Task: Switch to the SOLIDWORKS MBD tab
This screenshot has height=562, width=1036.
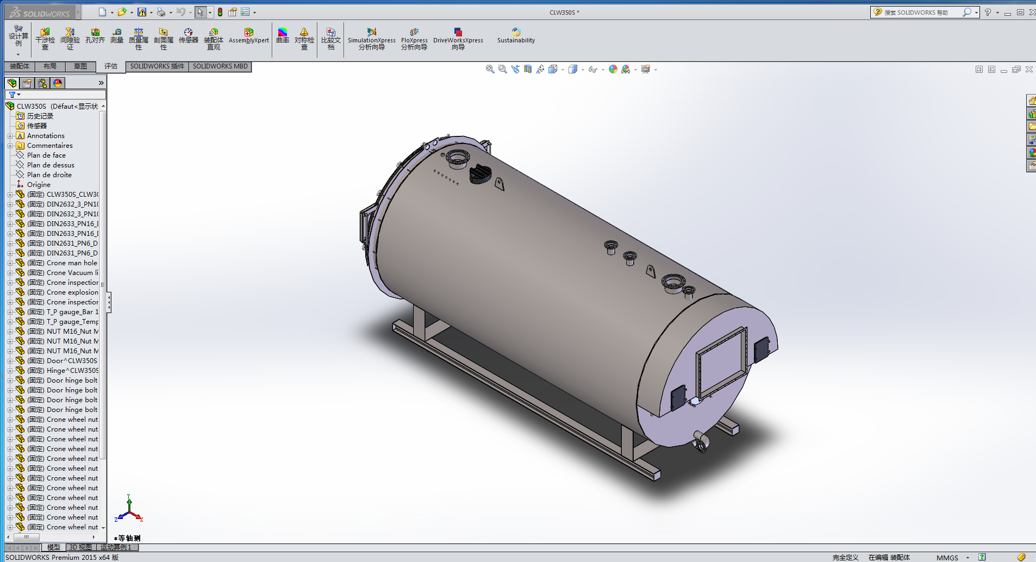Action: pos(220,66)
